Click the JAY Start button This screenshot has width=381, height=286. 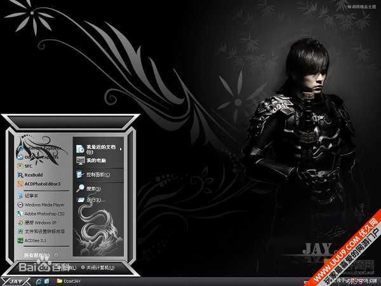[15, 282]
